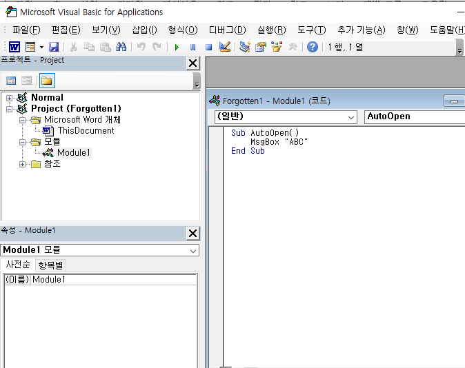
Task: Click the MsgBox "ABC" code line
Action: click(279, 142)
